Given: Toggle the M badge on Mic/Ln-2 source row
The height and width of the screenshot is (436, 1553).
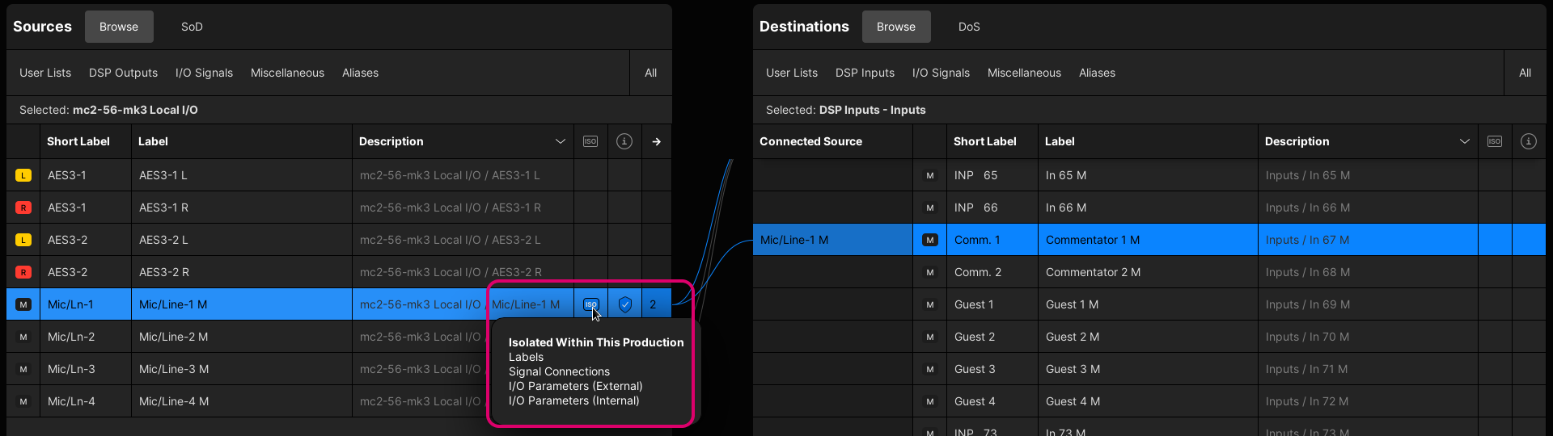Looking at the screenshot, I should [x=23, y=337].
